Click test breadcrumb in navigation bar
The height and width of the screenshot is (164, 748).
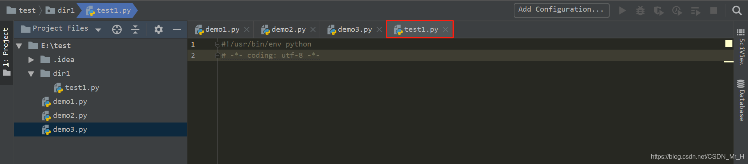click(x=21, y=10)
